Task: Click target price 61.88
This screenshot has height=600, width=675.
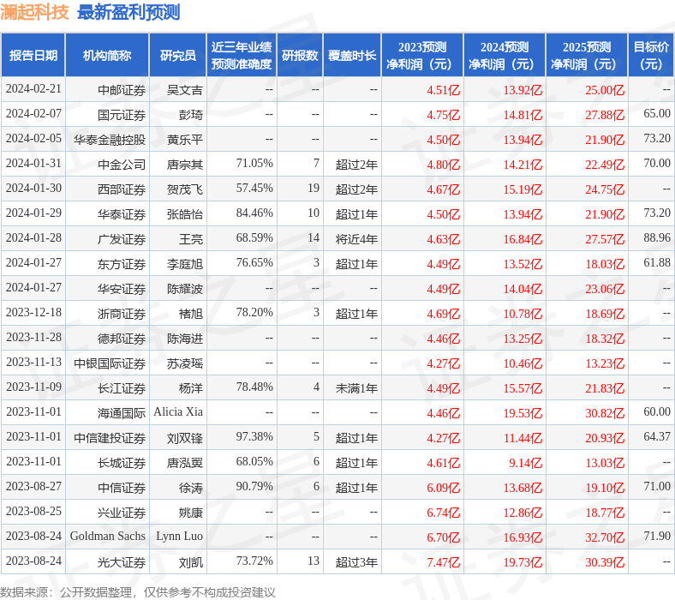Action: point(657,263)
